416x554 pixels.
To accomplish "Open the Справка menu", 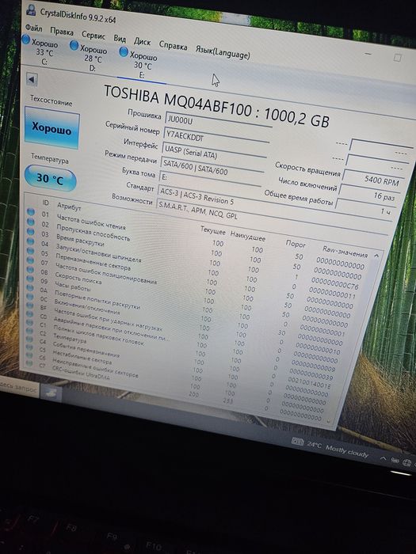I will (173, 45).
